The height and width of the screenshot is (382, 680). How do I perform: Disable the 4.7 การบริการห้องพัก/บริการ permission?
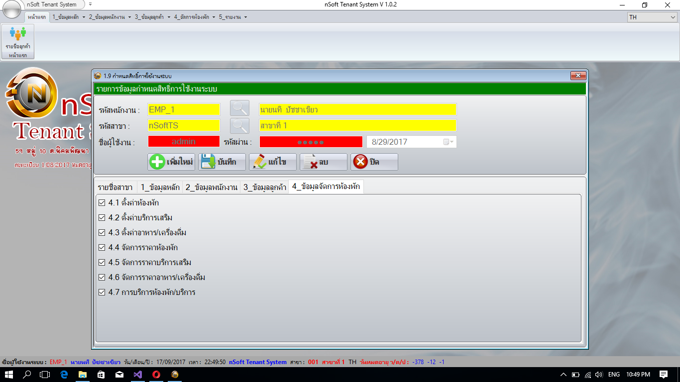tap(103, 292)
